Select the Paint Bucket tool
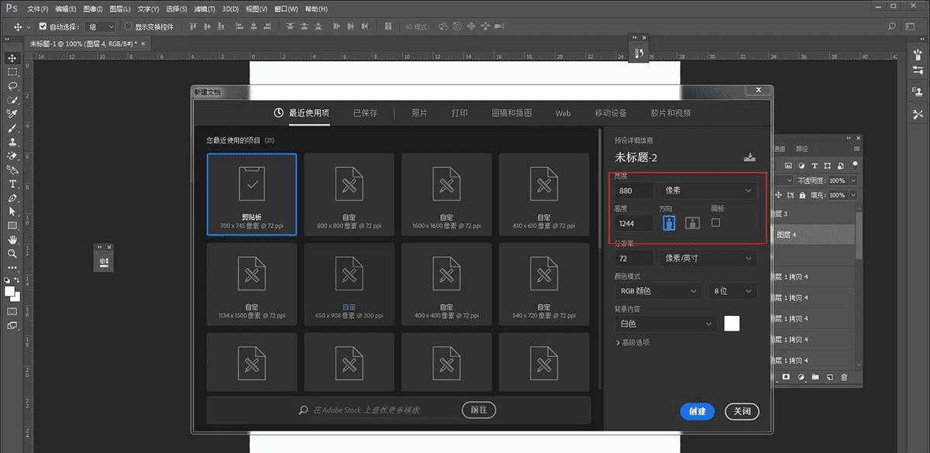 (12, 170)
